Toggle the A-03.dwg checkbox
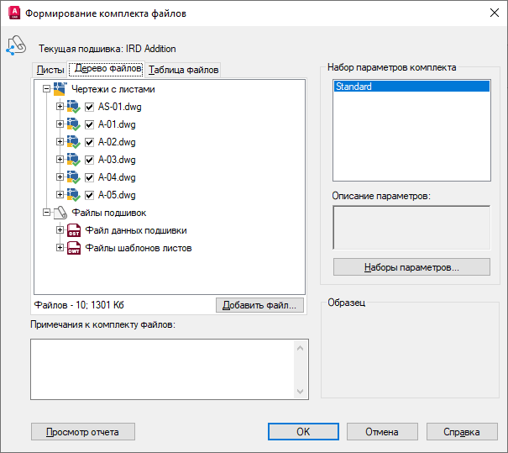 (x=89, y=160)
